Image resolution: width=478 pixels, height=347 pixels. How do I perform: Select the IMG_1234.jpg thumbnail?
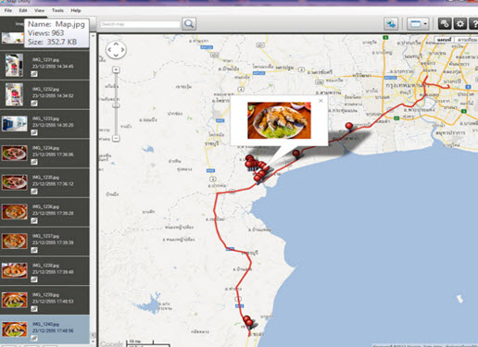(15, 154)
